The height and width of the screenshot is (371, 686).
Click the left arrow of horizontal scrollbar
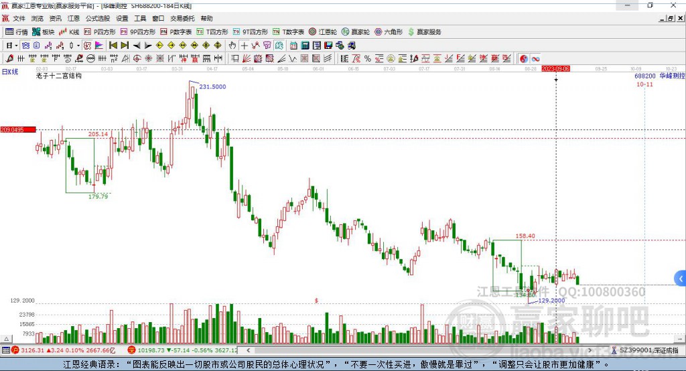tap(248, 350)
